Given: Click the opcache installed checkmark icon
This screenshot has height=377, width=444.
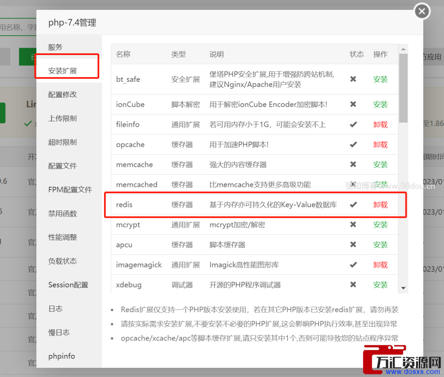Looking at the screenshot, I should 353,145.
